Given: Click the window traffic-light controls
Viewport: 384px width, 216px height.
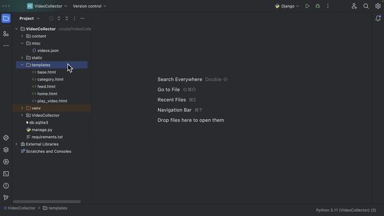Looking at the screenshot, I should pos(6,6).
